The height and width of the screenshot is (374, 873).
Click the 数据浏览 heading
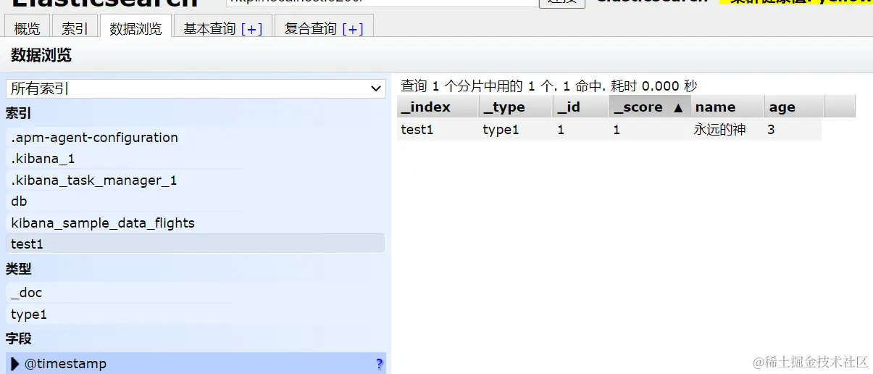tap(41, 56)
